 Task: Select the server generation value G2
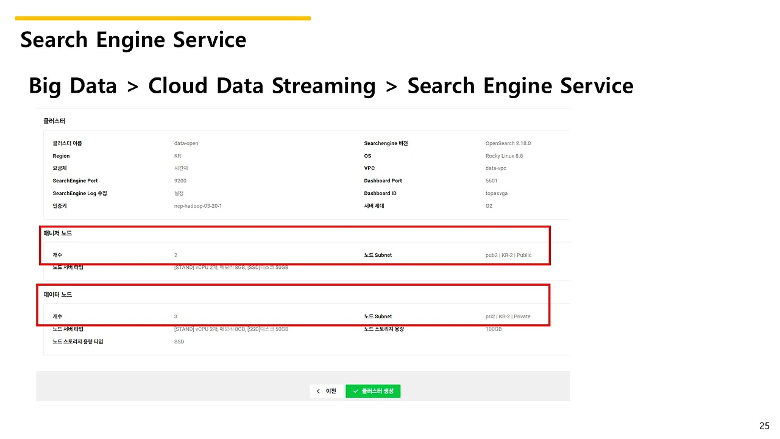click(489, 206)
